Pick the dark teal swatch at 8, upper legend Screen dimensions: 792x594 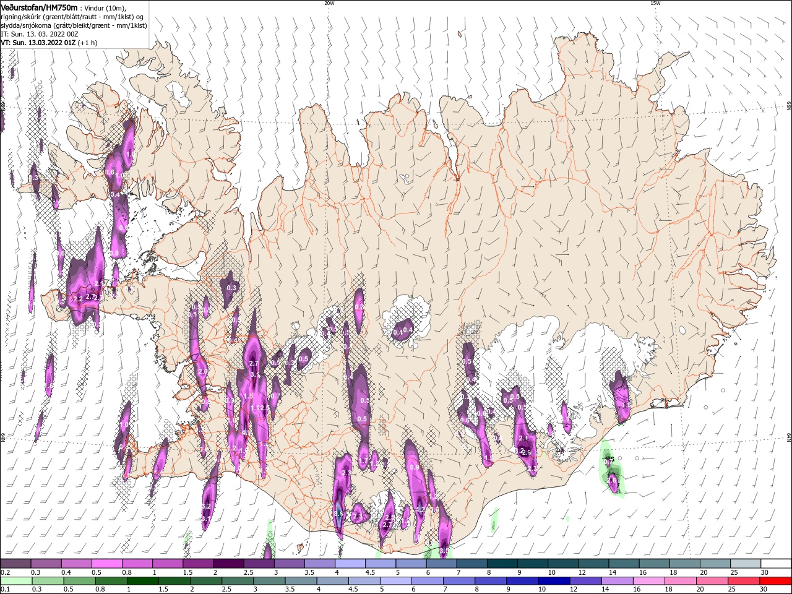[x=502, y=564]
